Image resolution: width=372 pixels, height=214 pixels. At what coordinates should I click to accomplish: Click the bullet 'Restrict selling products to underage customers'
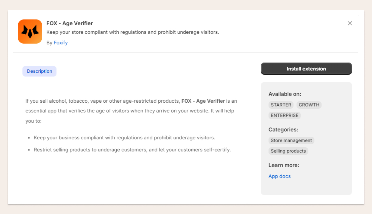tap(132, 150)
